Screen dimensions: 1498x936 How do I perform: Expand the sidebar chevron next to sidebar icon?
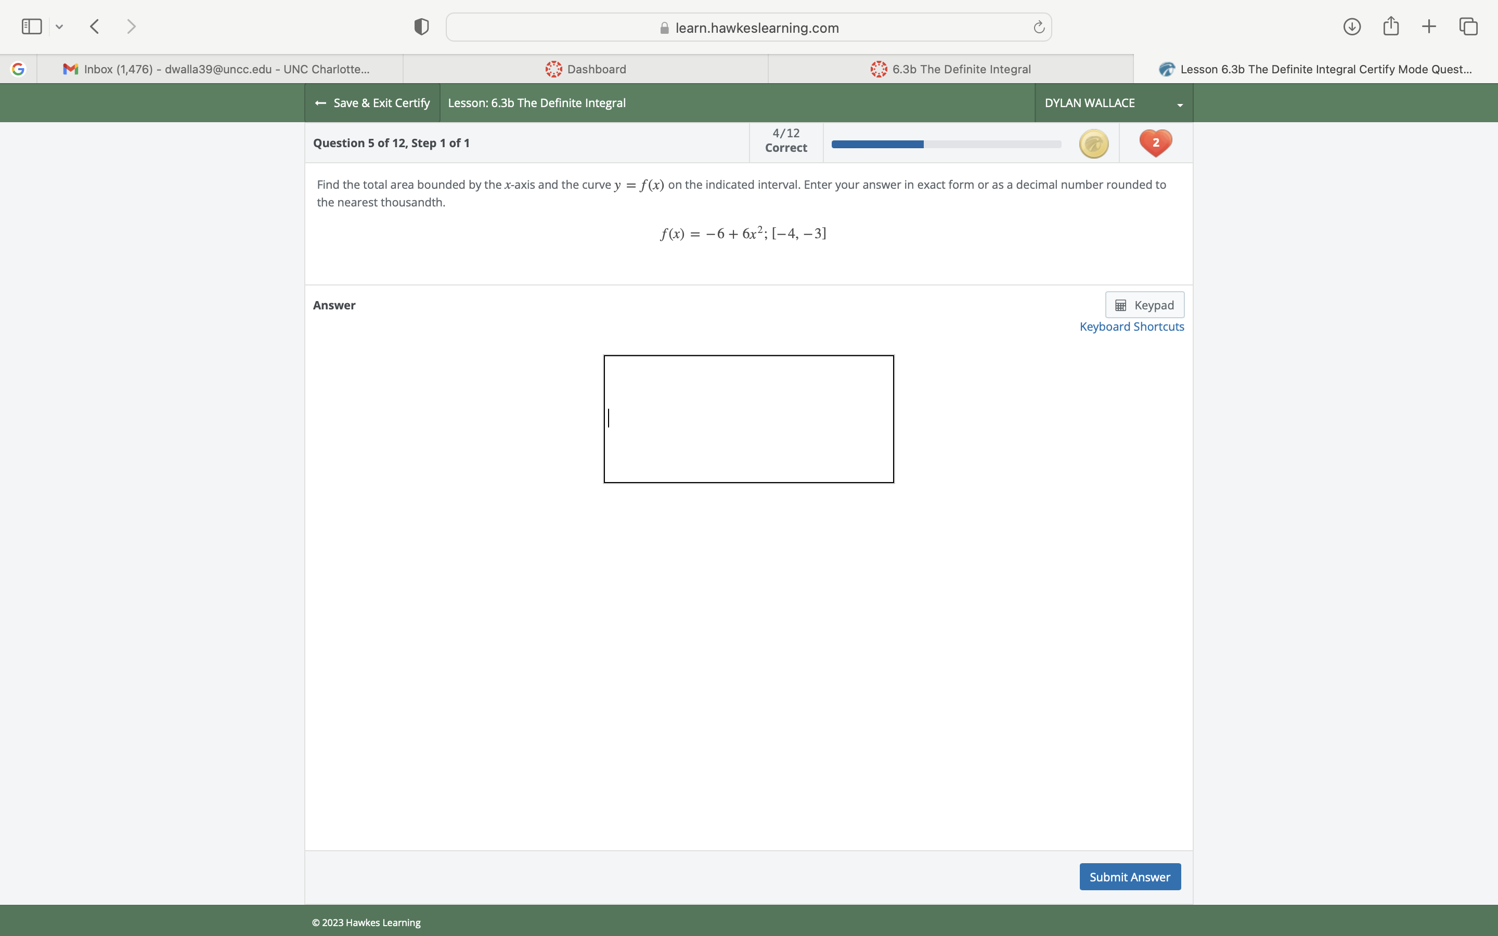(59, 27)
